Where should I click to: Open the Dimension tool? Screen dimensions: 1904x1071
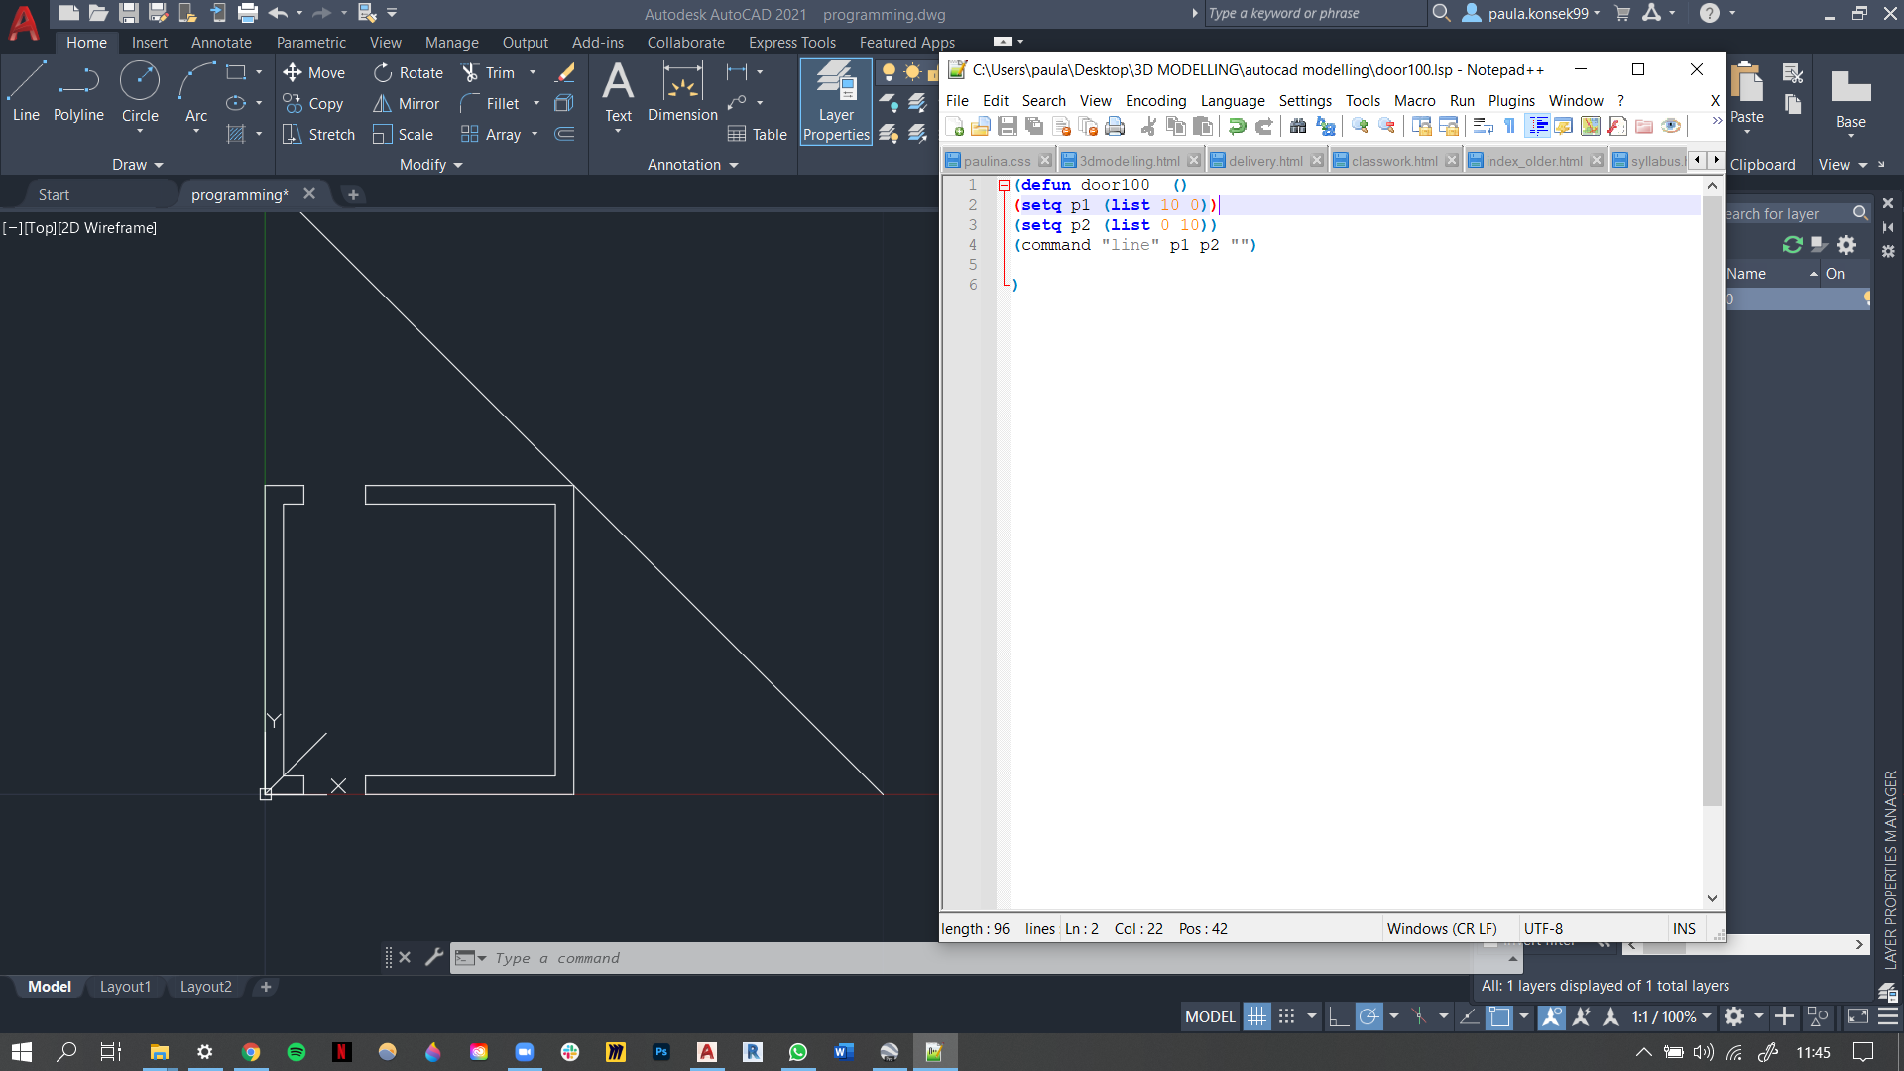(682, 91)
